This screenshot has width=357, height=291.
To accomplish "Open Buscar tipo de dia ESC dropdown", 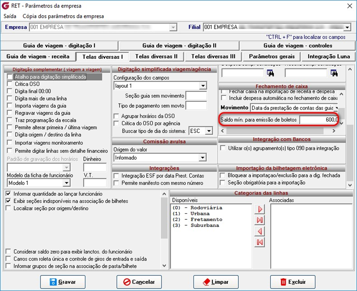I will (209, 131).
